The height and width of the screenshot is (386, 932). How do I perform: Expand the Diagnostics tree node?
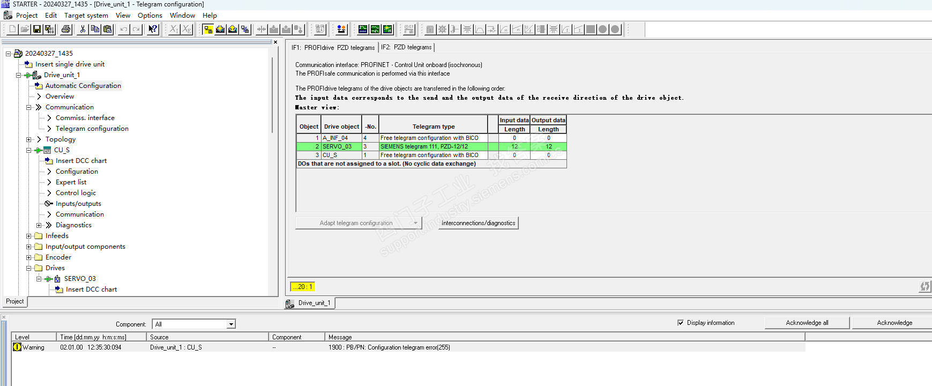39,225
